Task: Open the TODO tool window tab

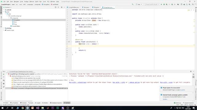Action: (x=6, y=103)
